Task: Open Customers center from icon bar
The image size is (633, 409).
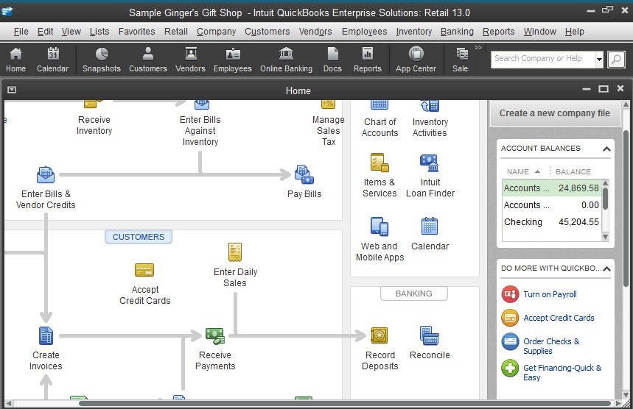Action: pyautogui.click(x=148, y=60)
